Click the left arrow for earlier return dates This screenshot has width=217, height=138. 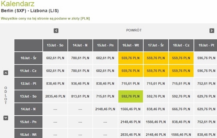click(56, 31)
